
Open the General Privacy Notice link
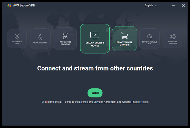(x=135, y=102)
